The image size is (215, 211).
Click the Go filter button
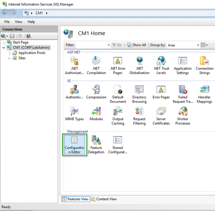pyautogui.click(x=117, y=45)
